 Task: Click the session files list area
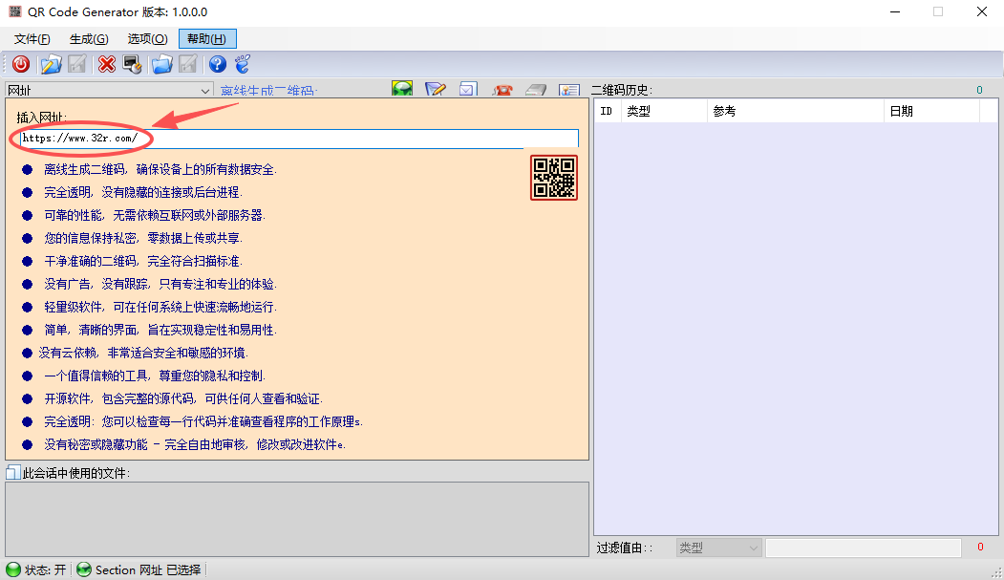click(x=297, y=519)
